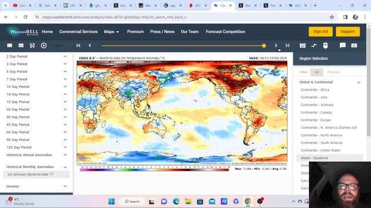Jump to last frame of timeline

coord(288,45)
